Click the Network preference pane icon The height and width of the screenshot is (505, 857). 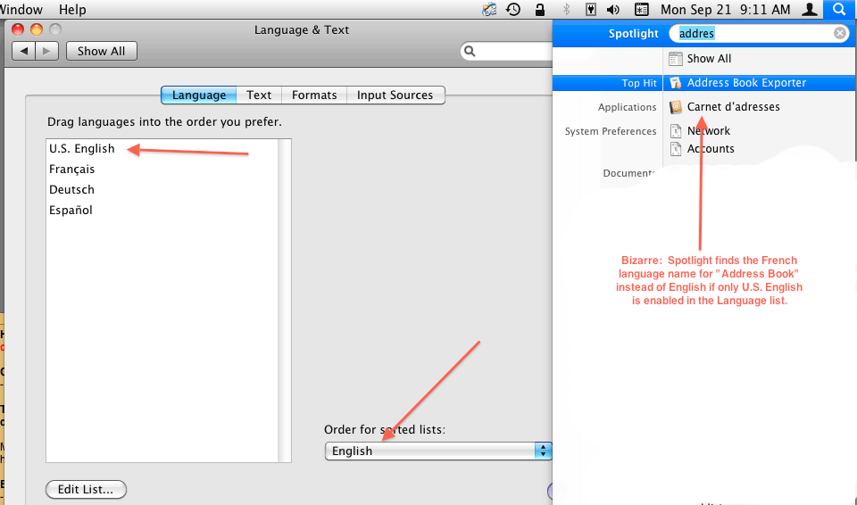pyautogui.click(x=676, y=130)
